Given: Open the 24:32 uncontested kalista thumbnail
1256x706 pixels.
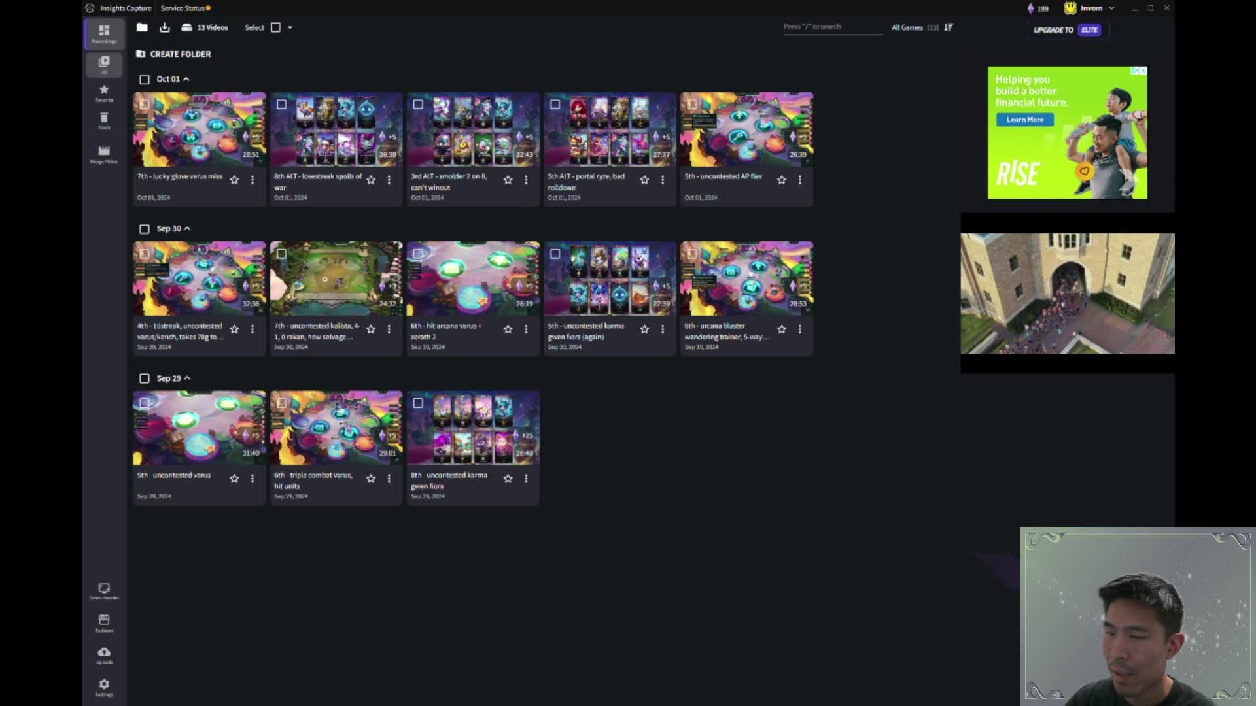Looking at the screenshot, I should click(x=336, y=278).
